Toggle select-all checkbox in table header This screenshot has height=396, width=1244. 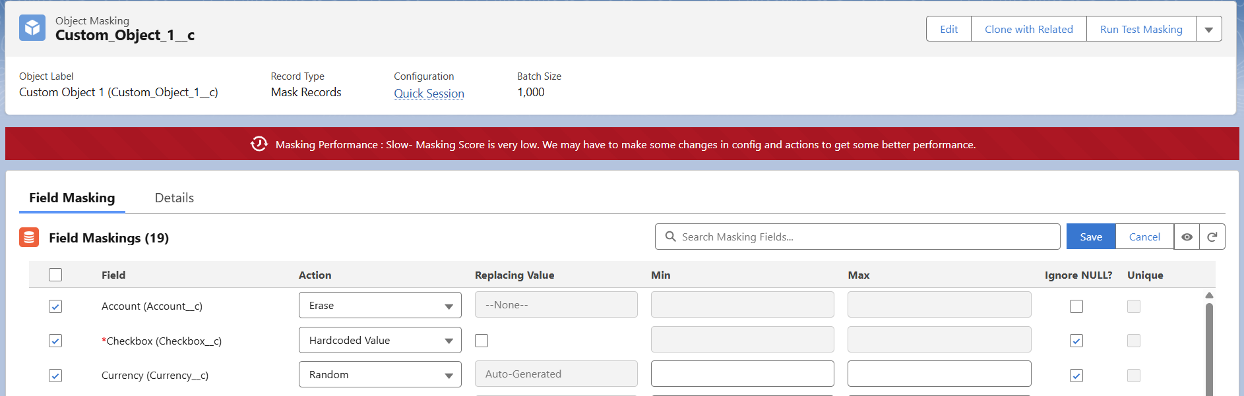(x=55, y=275)
